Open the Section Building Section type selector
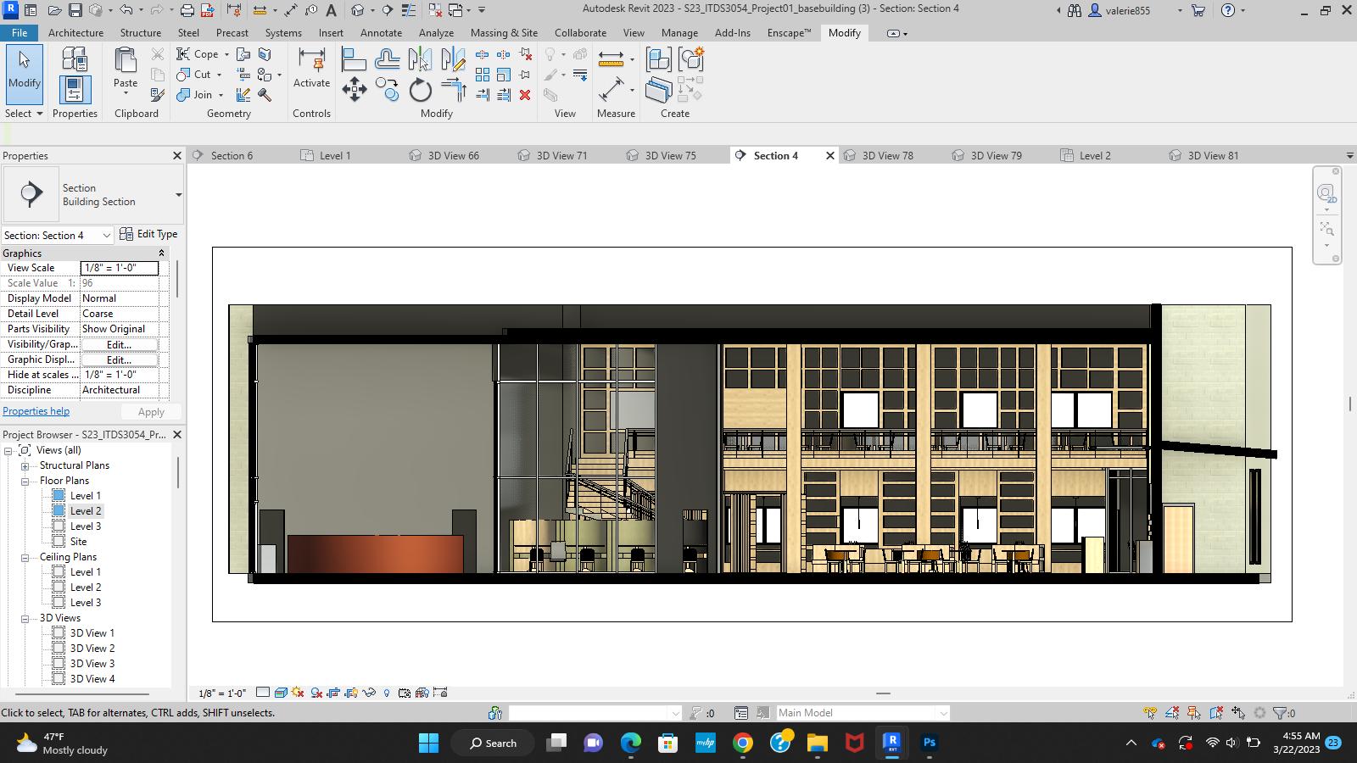 pos(178,195)
